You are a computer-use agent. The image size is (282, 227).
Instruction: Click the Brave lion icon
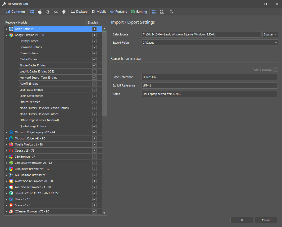coord(11,205)
